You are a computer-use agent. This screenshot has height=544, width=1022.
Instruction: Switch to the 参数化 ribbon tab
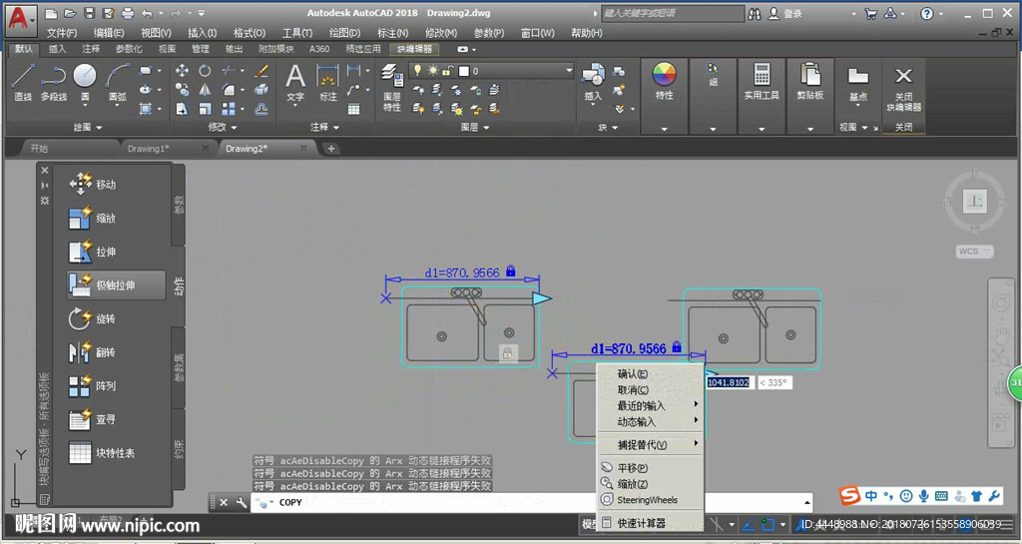click(x=129, y=49)
